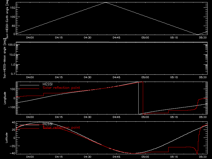Click the 40 tick on Latitude axis
This screenshot has width=212, height=159.
[14, 122]
